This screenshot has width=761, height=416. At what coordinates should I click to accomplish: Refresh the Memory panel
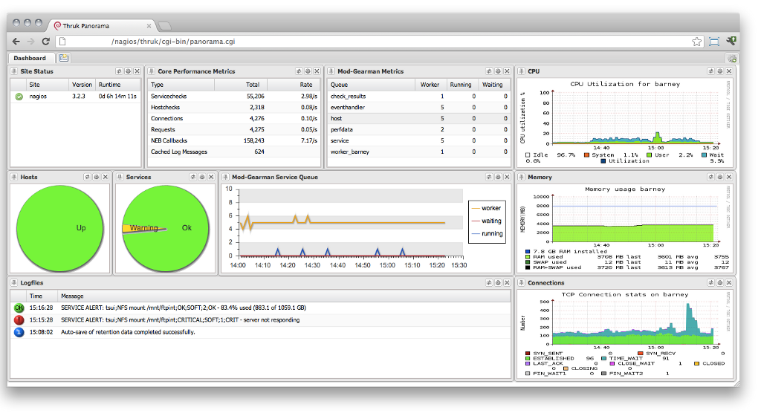(x=711, y=177)
